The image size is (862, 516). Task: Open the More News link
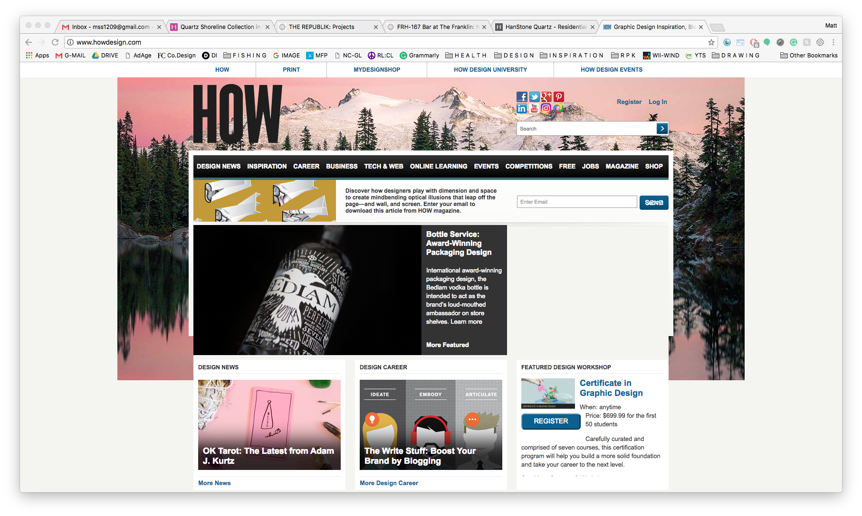pos(214,483)
